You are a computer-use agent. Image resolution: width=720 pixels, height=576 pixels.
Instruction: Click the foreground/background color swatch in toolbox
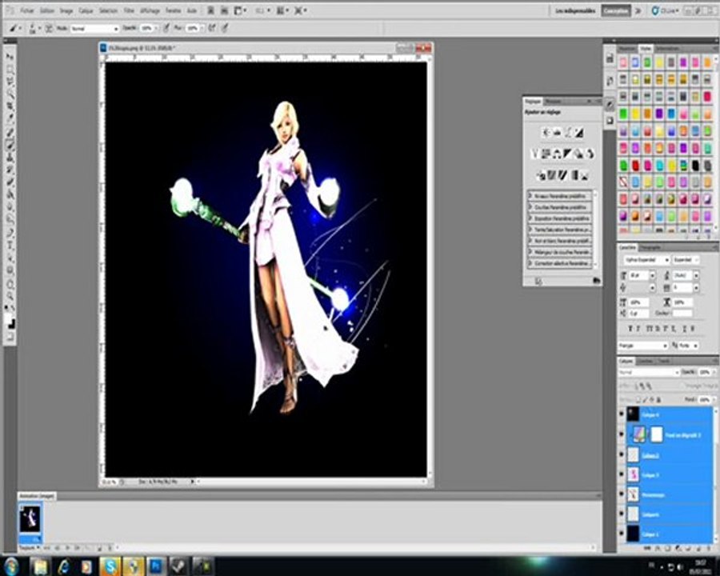10,322
